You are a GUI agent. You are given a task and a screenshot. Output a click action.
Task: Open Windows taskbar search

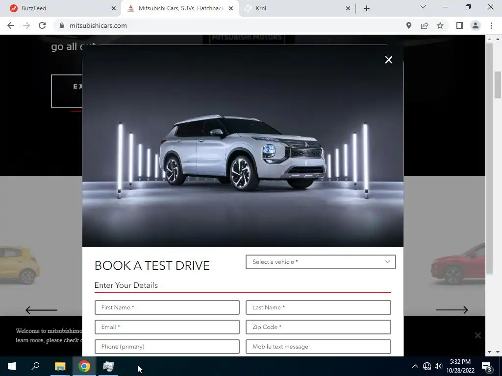[35, 366]
